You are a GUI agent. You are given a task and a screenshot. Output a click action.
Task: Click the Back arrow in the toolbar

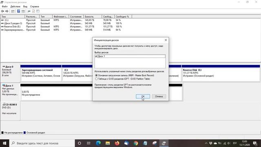pyautogui.click(x=2, y=11)
